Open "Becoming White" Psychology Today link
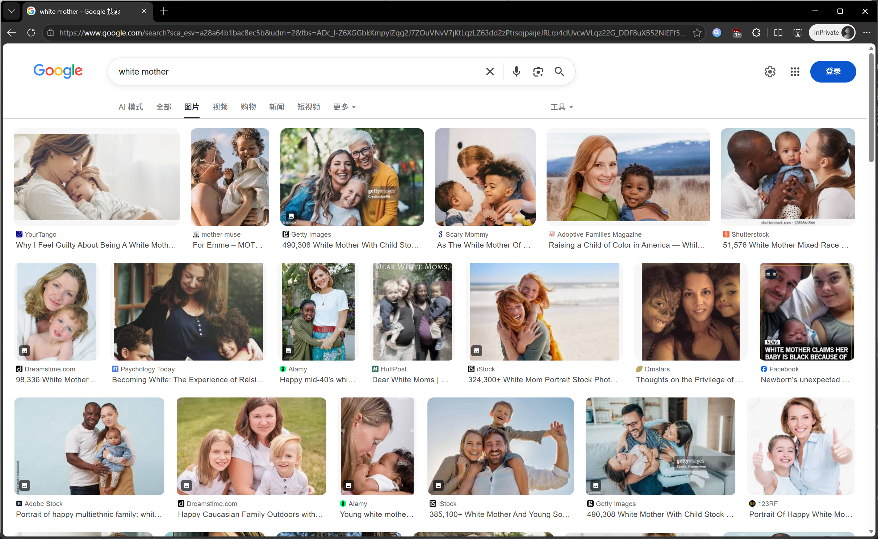The width and height of the screenshot is (878, 539). [x=188, y=380]
